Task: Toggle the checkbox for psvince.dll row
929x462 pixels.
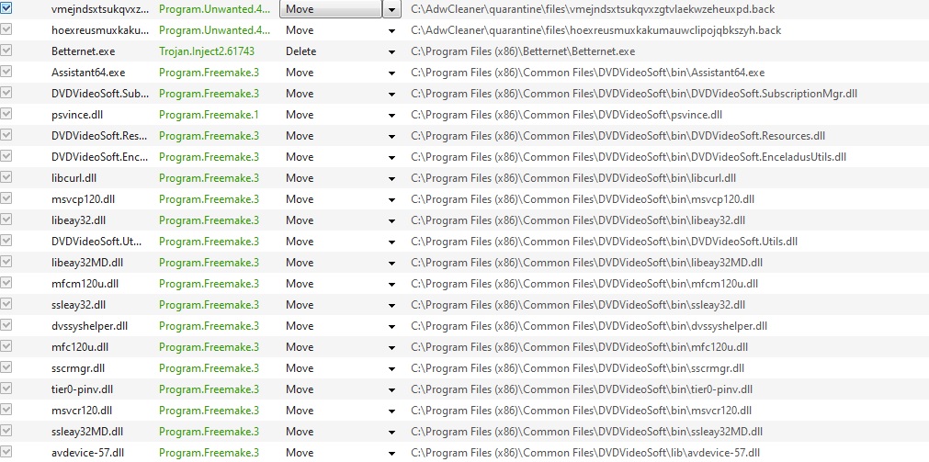Action: (7, 115)
